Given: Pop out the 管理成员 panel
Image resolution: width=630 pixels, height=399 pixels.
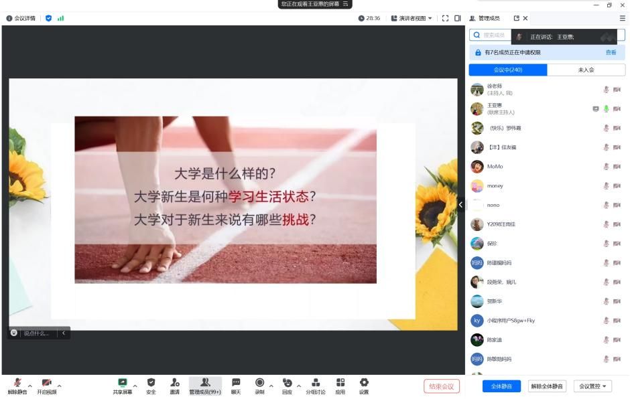Looking at the screenshot, I should click(516, 18).
